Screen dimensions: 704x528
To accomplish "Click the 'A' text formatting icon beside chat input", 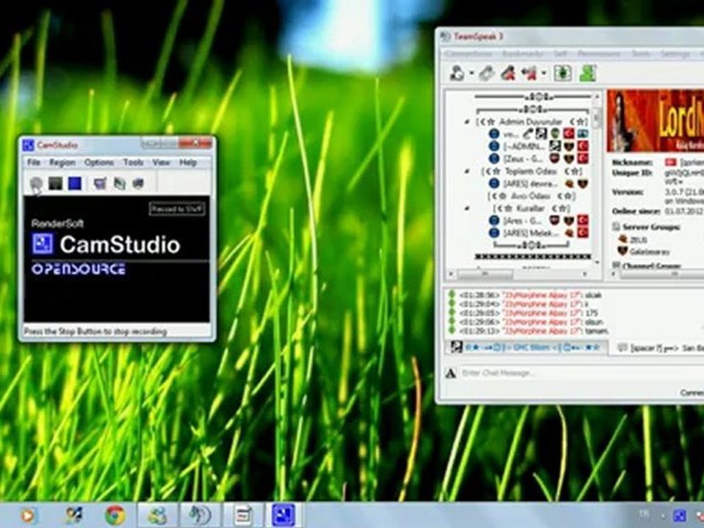I will click(x=451, y=373).
